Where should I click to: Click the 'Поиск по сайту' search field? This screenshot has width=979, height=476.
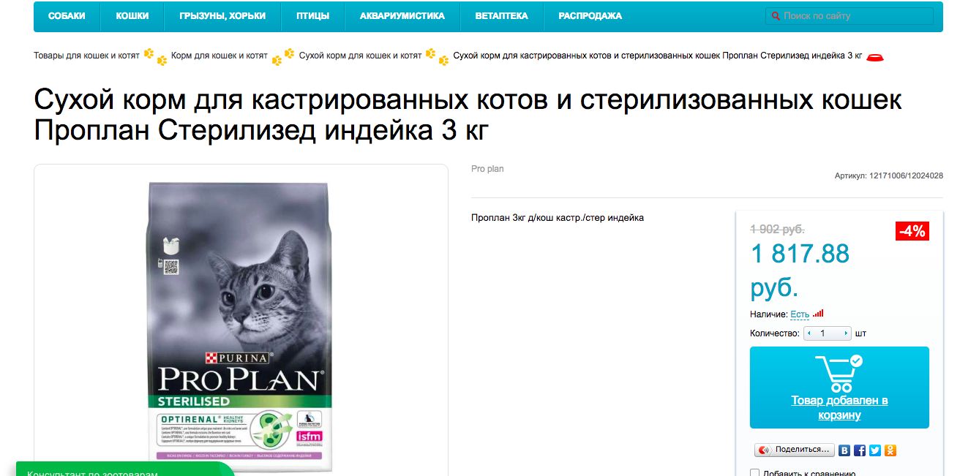tap(849, 16)
